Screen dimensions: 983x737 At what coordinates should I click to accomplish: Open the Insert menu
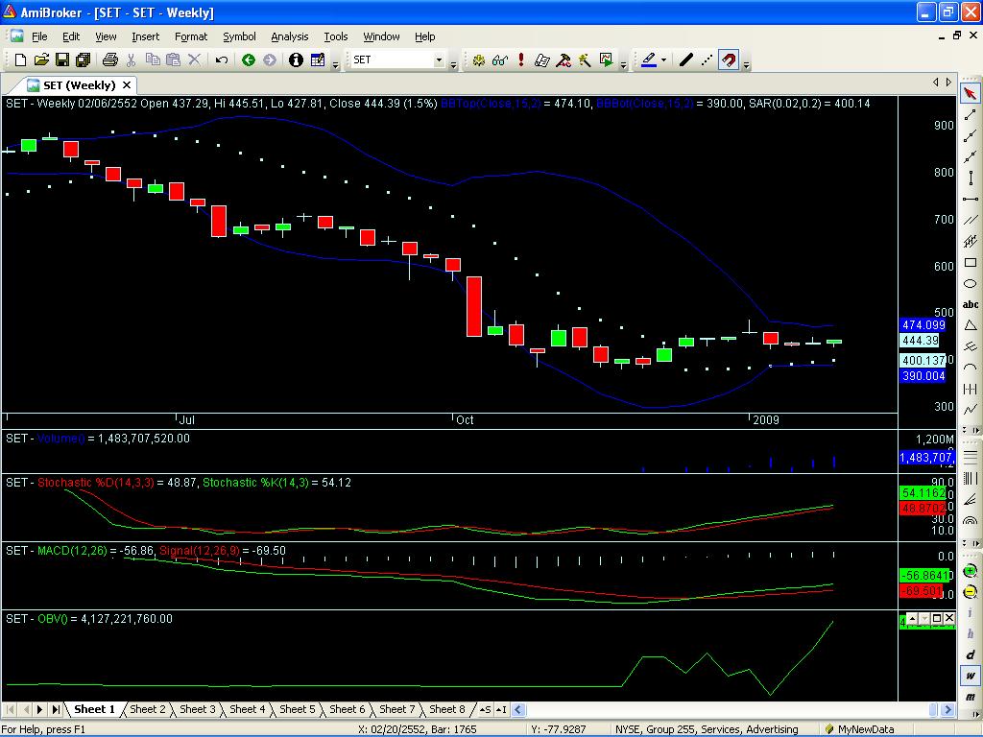pyautogui.click(x=146, y=37)
